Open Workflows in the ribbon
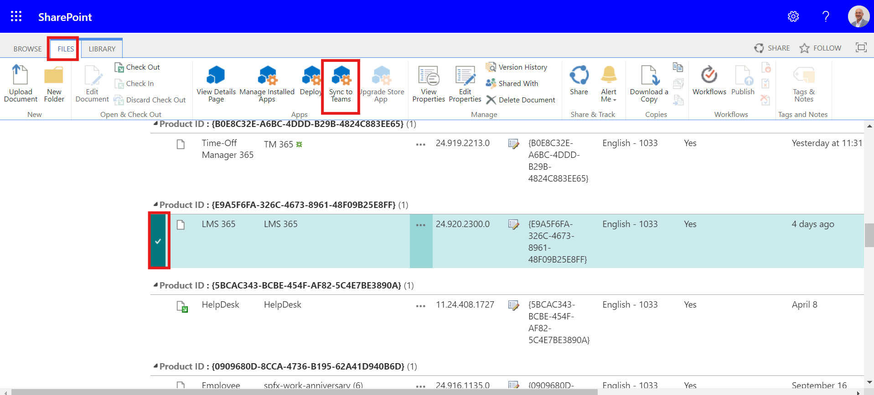Screen dimensions: 874x395 pos(709,81)
